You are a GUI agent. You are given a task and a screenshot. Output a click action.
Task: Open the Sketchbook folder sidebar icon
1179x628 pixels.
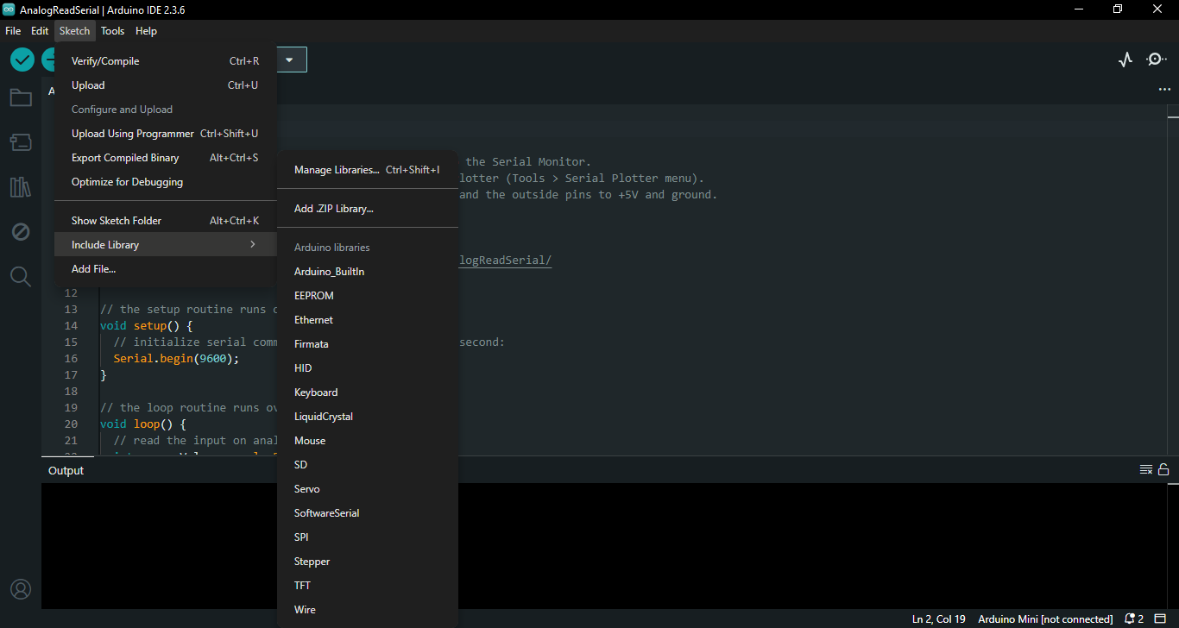point(21,97)
